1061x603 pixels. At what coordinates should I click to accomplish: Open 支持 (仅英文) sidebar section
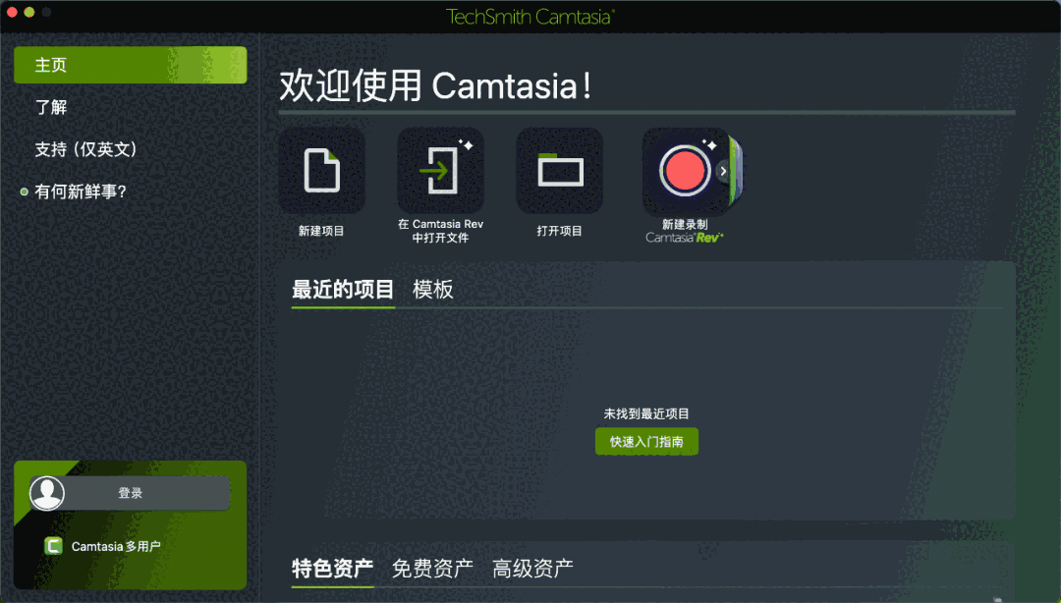(85, 149)
